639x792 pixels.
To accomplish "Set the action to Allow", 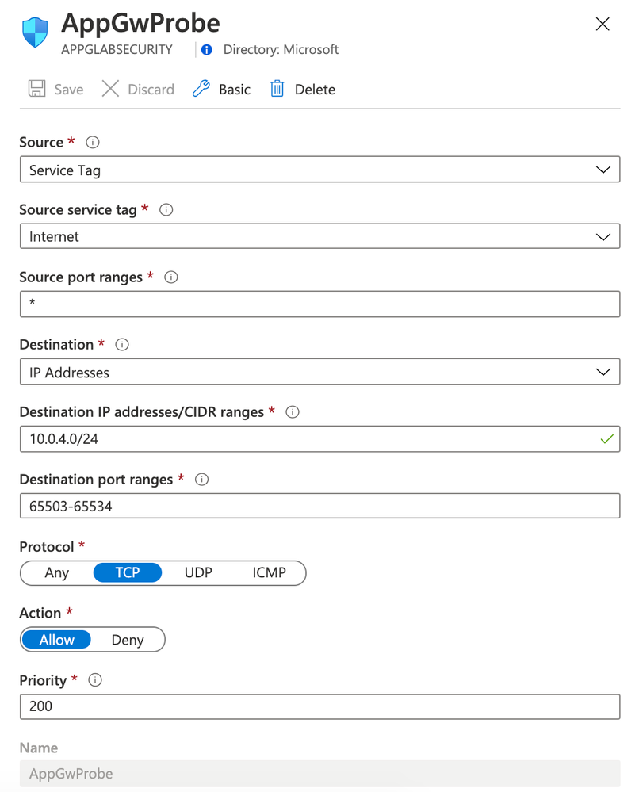I will [x=57, y=640].
